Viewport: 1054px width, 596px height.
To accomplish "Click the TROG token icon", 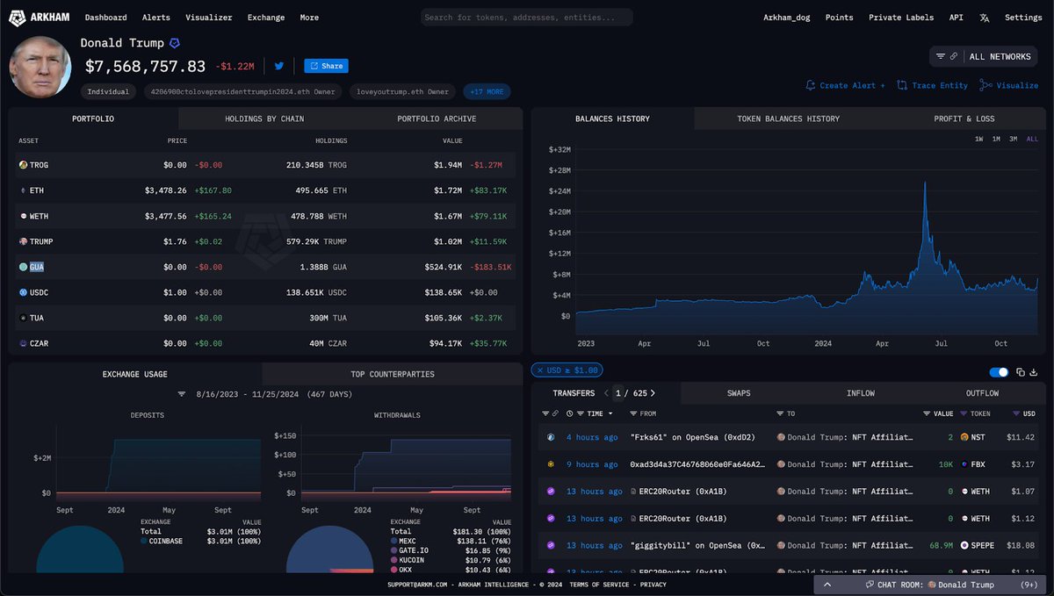I will point(23,164).
